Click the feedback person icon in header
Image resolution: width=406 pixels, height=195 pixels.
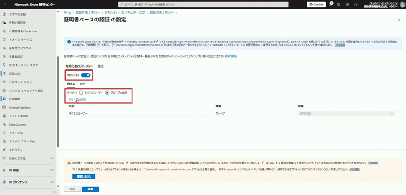coord(356,5)
